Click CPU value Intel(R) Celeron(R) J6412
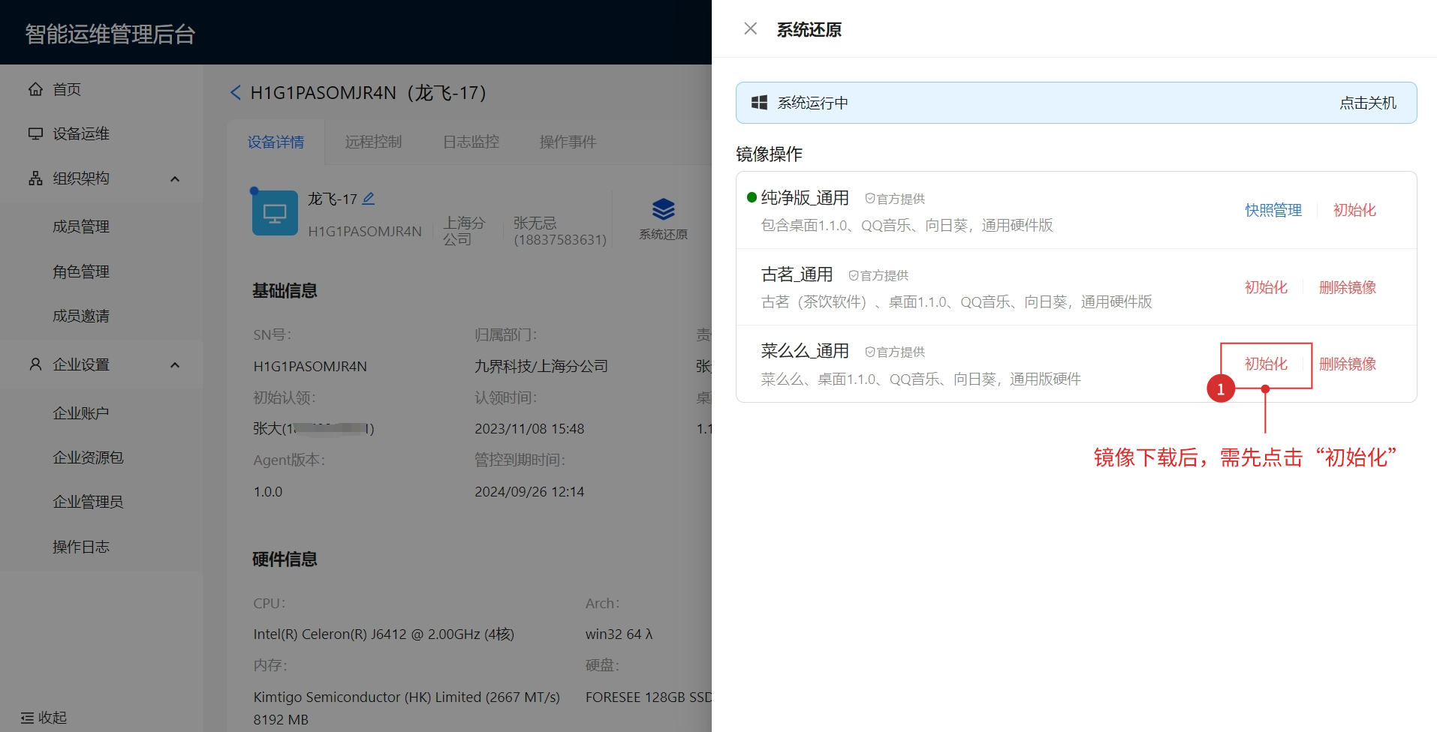Image resolution: width=1437 pixels, height=732 pixels. click(x=384, y=634)
